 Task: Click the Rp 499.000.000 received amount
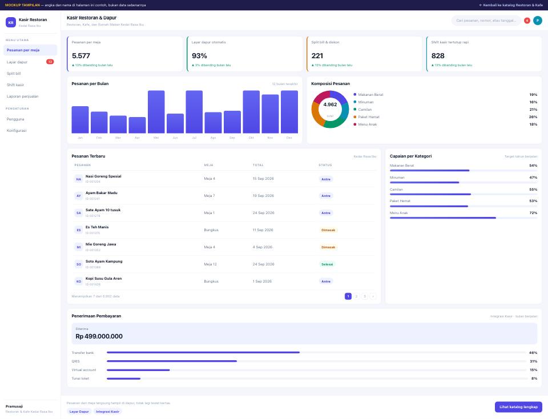click(99, 336)
